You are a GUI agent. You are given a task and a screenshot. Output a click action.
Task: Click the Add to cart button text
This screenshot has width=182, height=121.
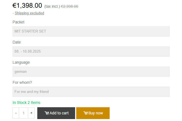[59, 113]
